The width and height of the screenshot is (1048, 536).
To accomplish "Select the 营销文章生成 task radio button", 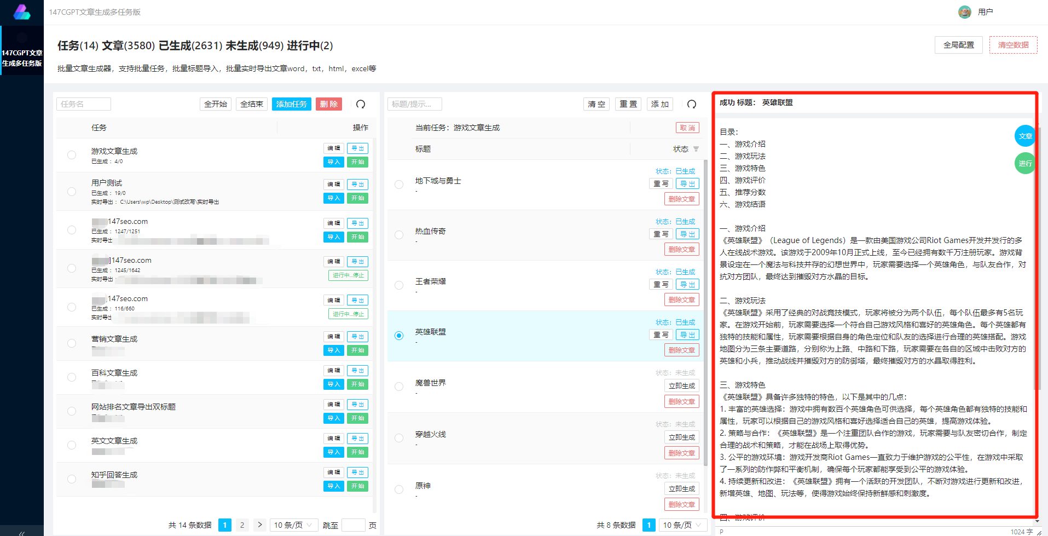I will coord(72,343).
